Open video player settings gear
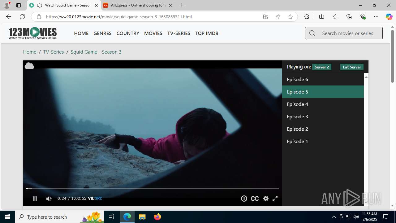 (266, 199)
